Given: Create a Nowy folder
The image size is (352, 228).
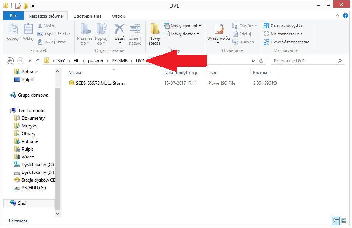Looking at the screenshot, I should tap(154, 34).
